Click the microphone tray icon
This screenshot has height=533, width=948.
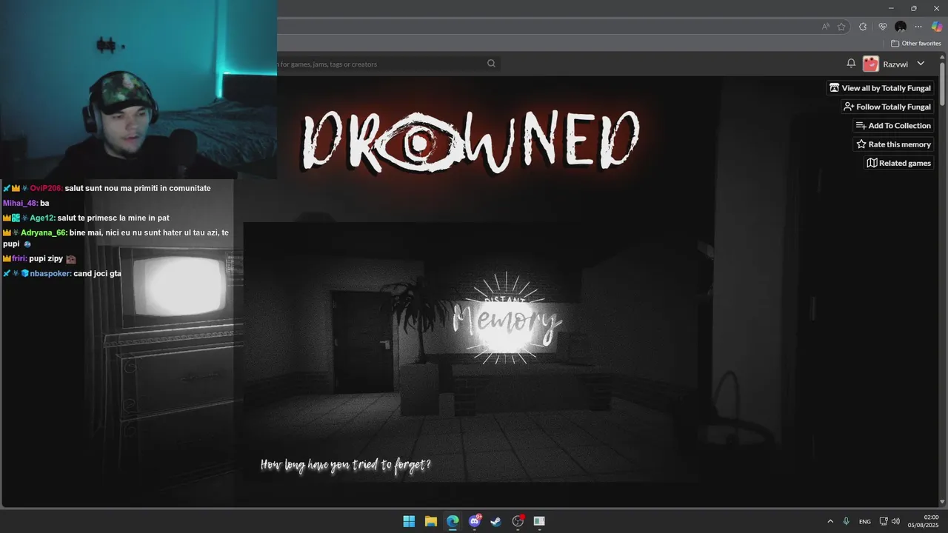(846, 521)
